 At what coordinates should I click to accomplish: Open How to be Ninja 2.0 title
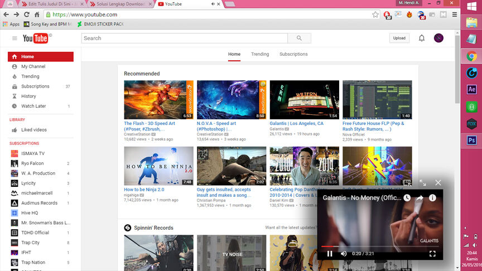coord(144,190)
